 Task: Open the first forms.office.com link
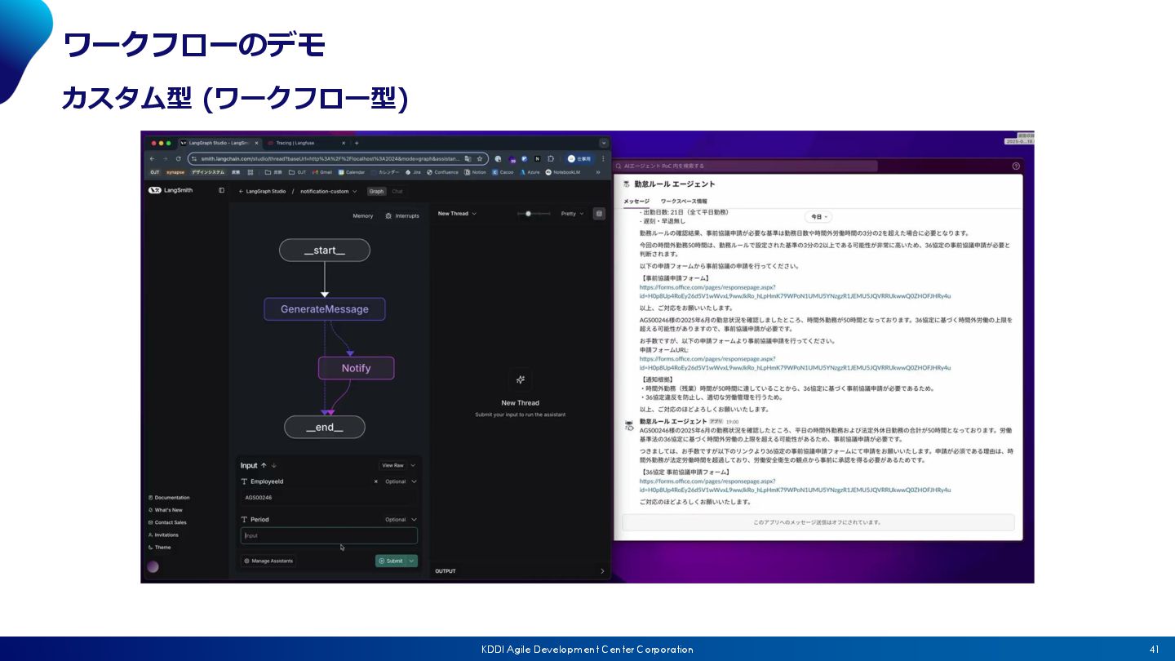795,291
